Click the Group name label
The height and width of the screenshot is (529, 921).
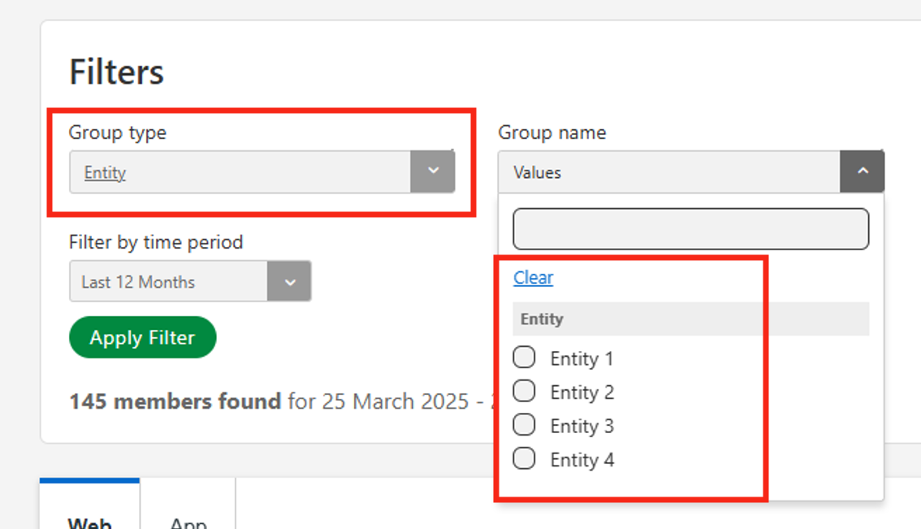(x=552, y=132)
